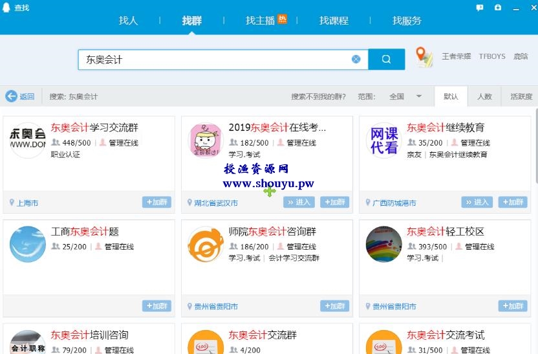Click the plus-marked icon in title bar

point(498,7)
